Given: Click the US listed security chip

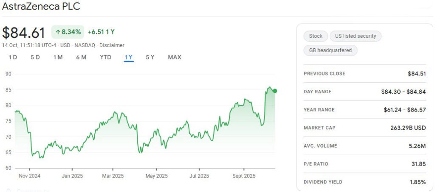Looking at the screenshot, I should pos(356,36).
